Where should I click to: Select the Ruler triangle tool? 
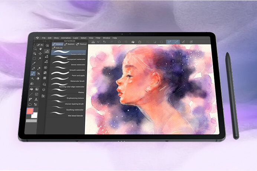click(30, 99)
